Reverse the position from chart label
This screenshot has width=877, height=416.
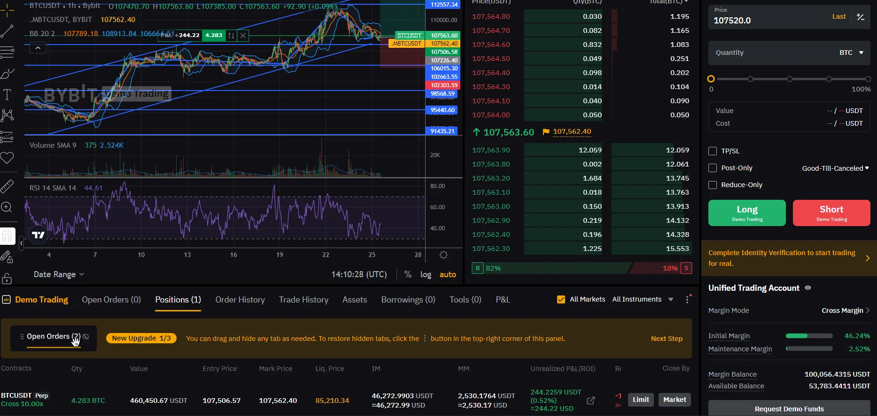tap(231, 35)
